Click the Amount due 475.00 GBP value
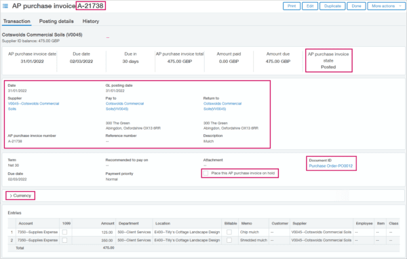The width and height of the screenshot is (407, 259). pos(278,62)
